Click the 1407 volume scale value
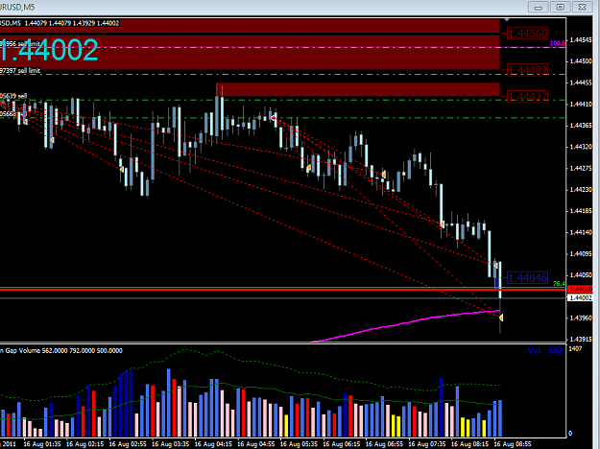The height and width of the screenshot is (449, 600). click(575, 349)
